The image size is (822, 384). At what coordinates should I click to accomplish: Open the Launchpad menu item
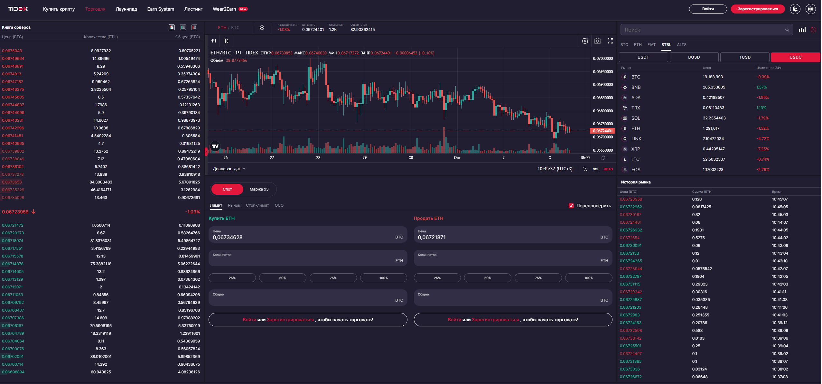[126, 9]
